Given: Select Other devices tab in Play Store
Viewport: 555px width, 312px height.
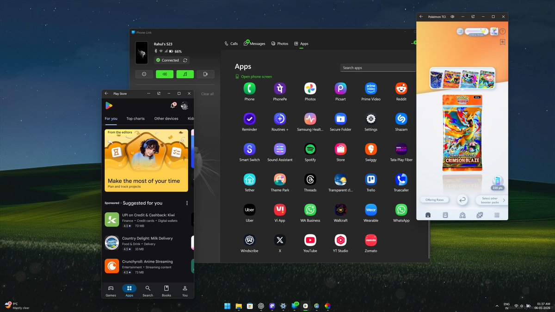Looking at the screenshot, I should pos(166,118).
